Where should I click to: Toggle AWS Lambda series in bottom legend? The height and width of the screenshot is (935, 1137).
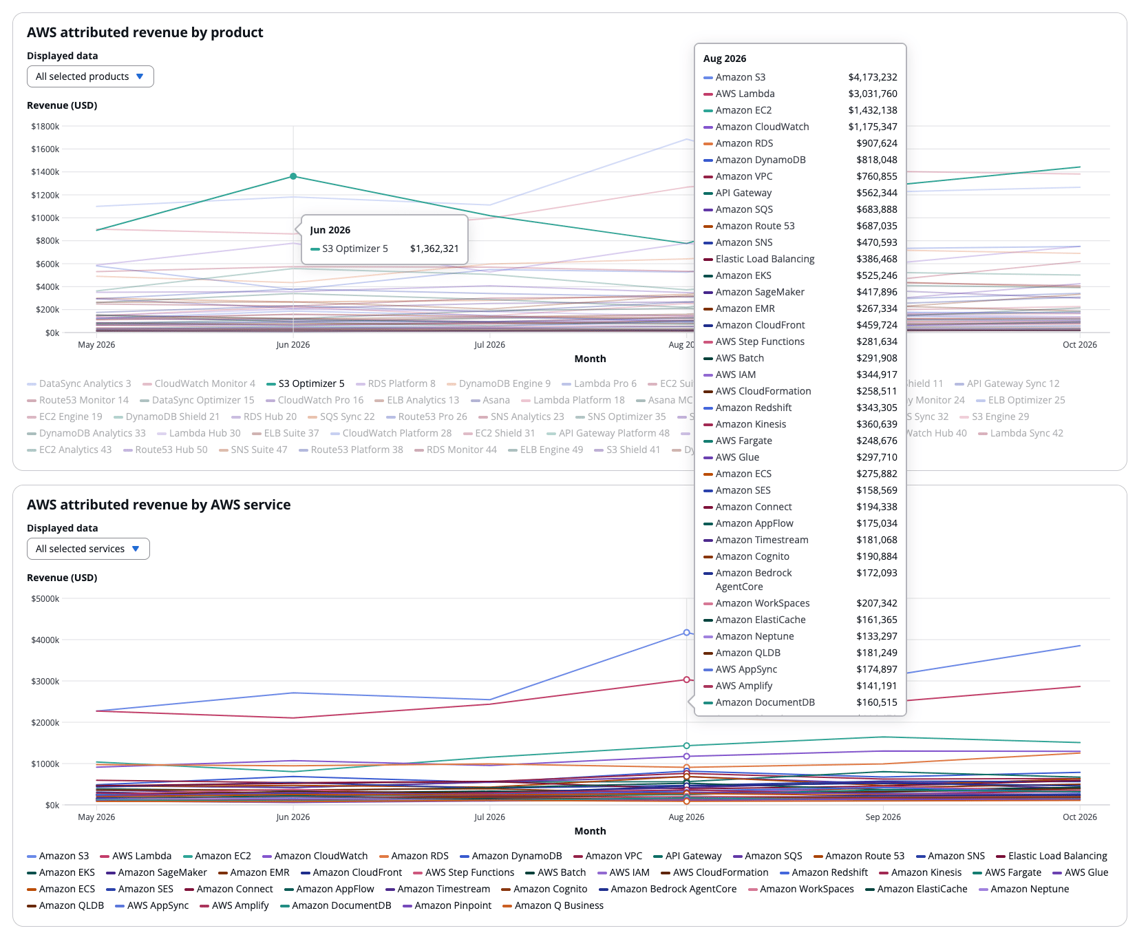[136, 856]
